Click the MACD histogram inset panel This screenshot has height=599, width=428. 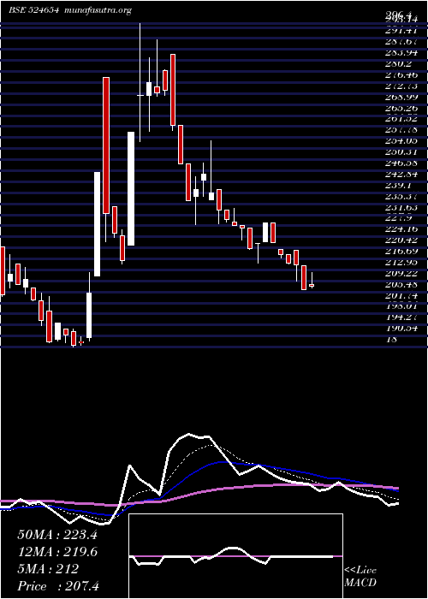tap(235, 556)
